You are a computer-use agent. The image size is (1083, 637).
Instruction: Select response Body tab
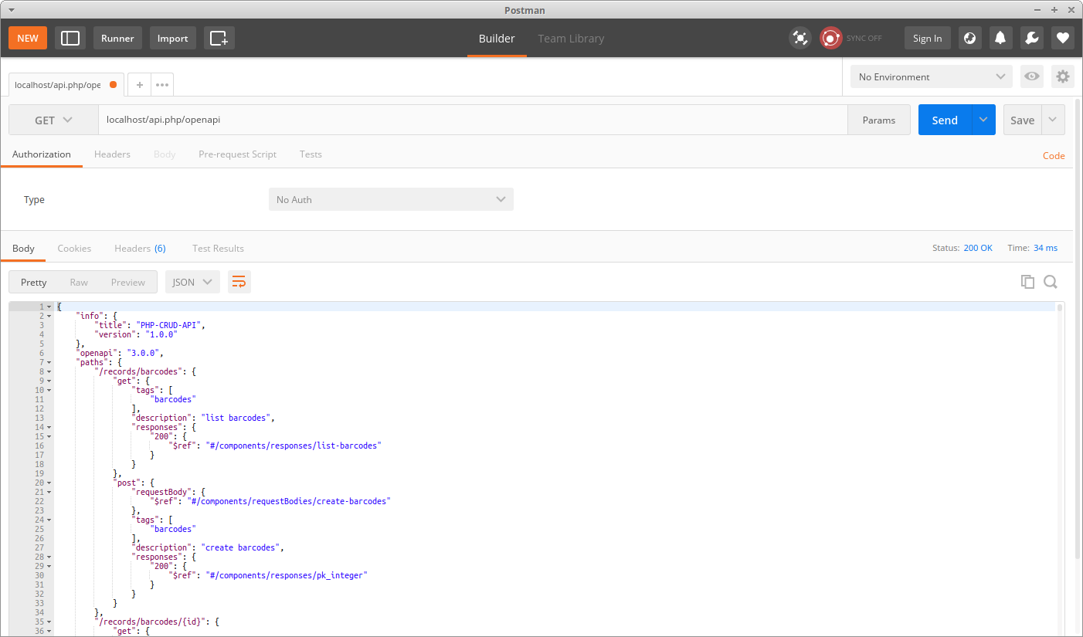click(x=23, y=248)
